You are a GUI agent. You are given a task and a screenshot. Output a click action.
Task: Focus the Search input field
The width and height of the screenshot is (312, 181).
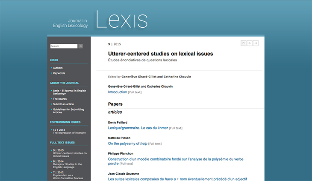pyautogui.click(x=64, y=46)
